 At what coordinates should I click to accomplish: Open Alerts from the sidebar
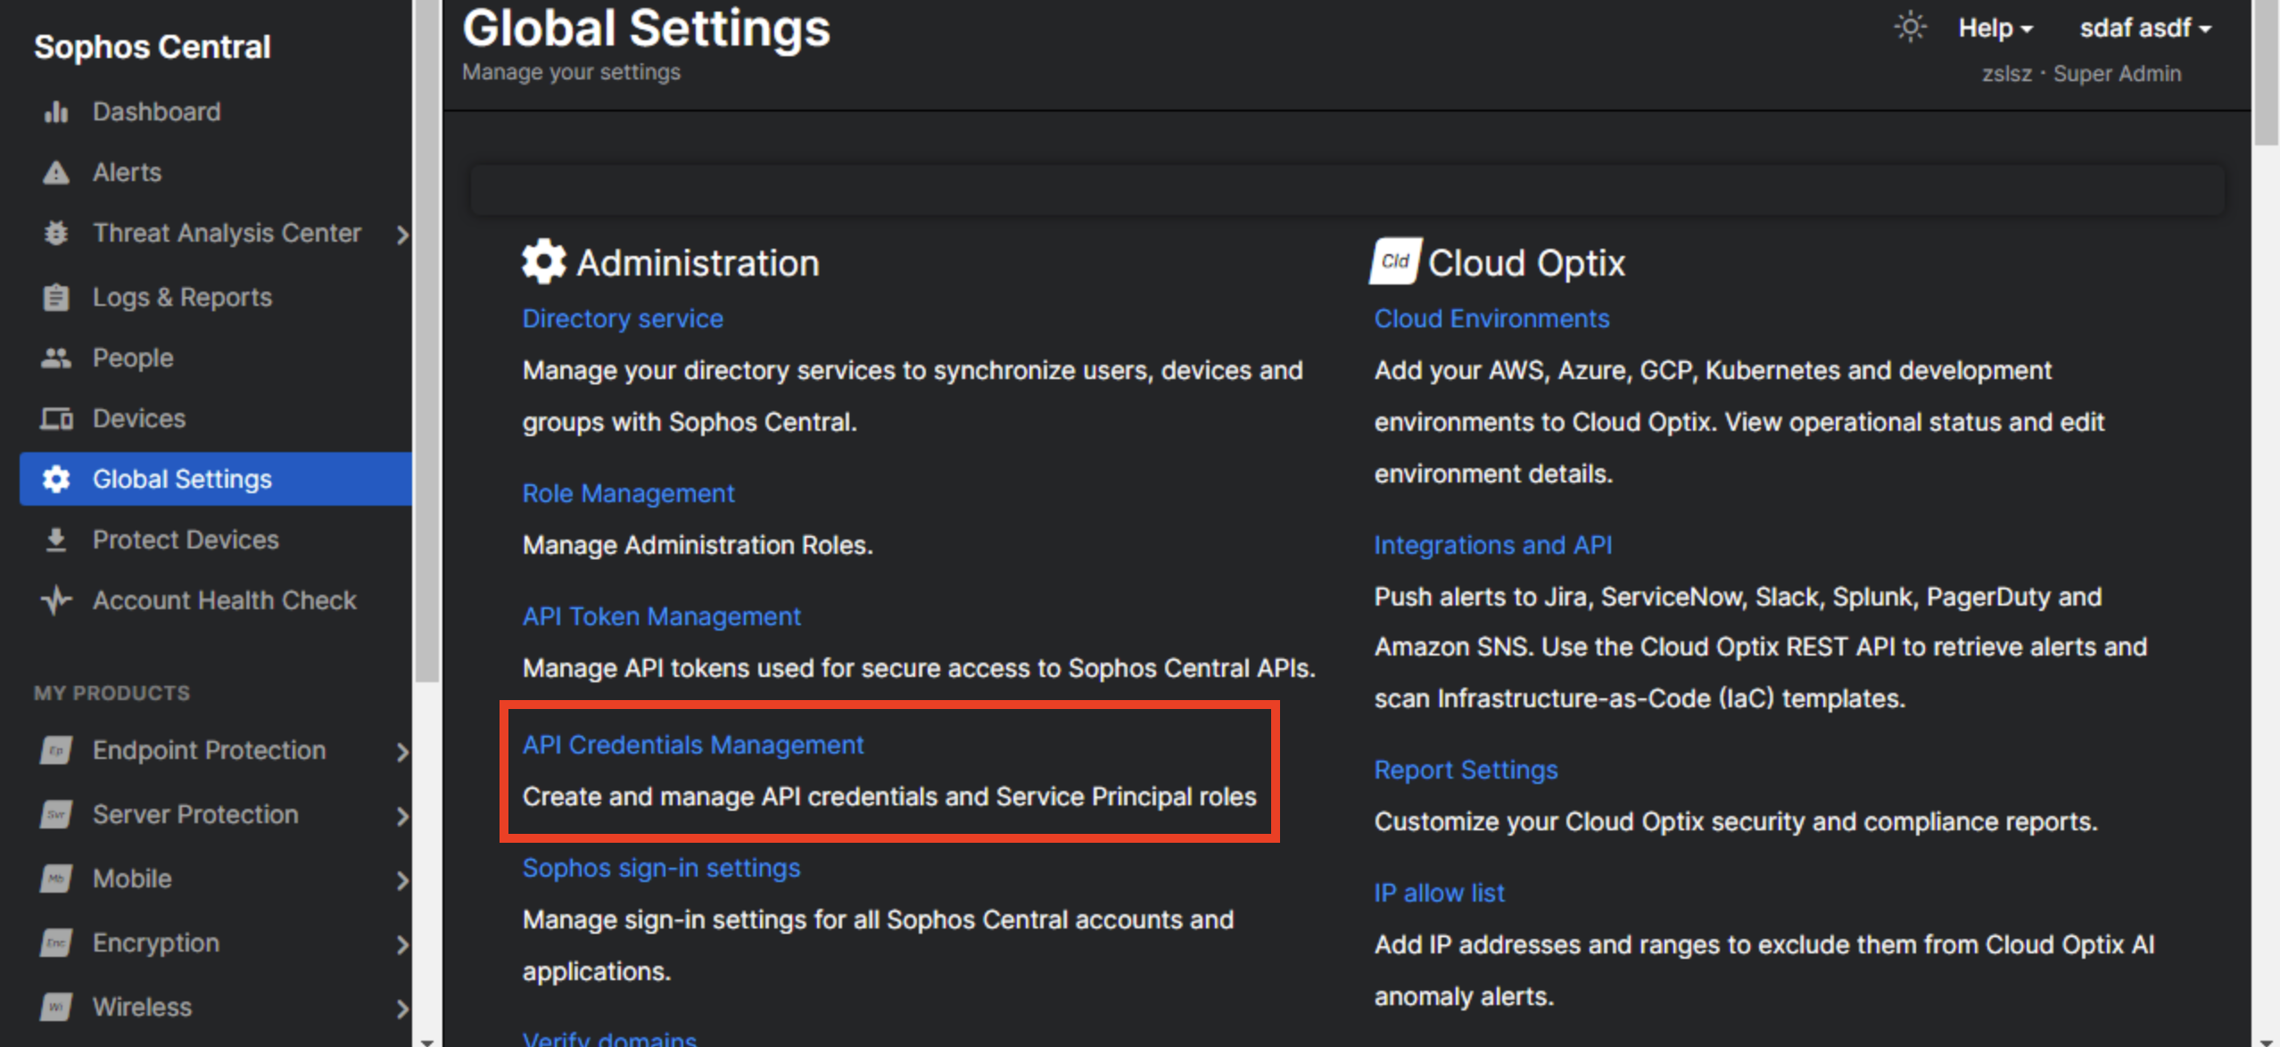[127, 173]
